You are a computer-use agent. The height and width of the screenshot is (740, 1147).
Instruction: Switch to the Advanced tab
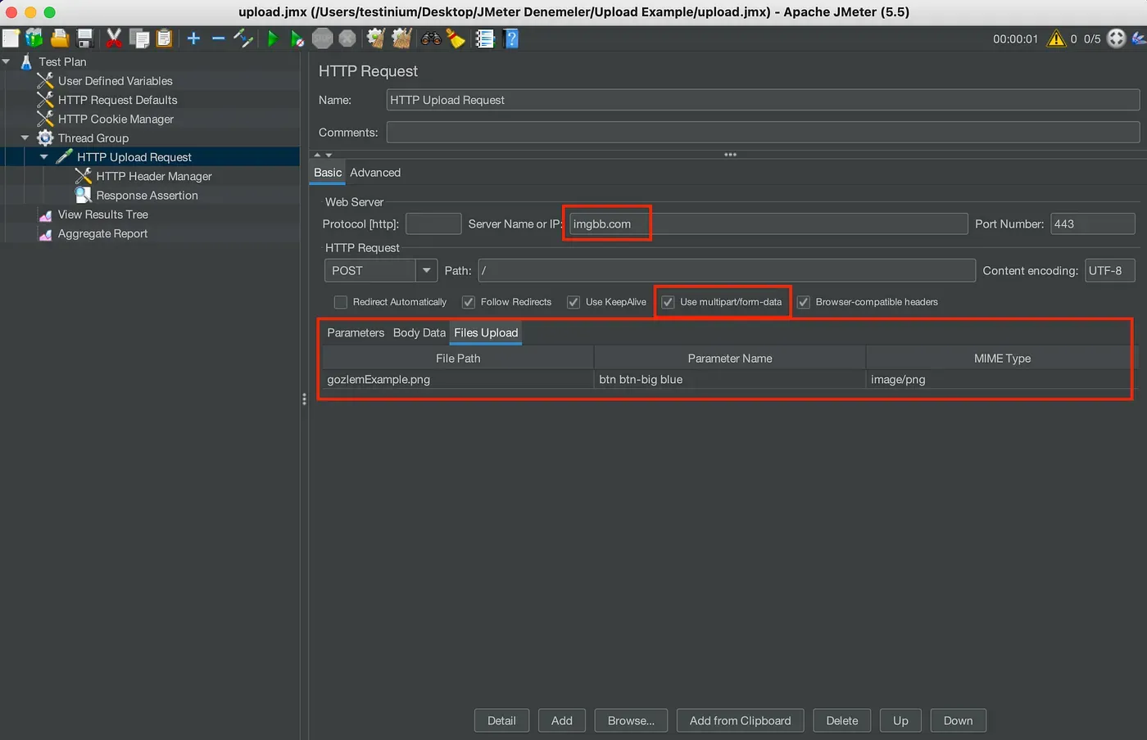click(x=375, y=173)
